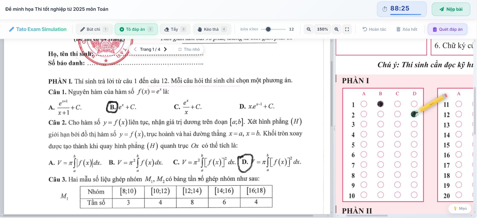Click the PHẦN II heading
477x218 pixels.
pos(357,211)
